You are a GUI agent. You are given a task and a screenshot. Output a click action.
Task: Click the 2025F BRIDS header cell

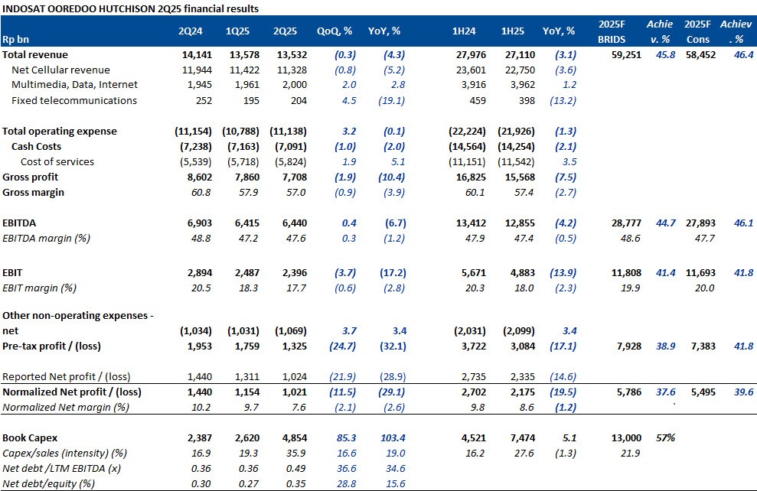click(x=612, y=31)
